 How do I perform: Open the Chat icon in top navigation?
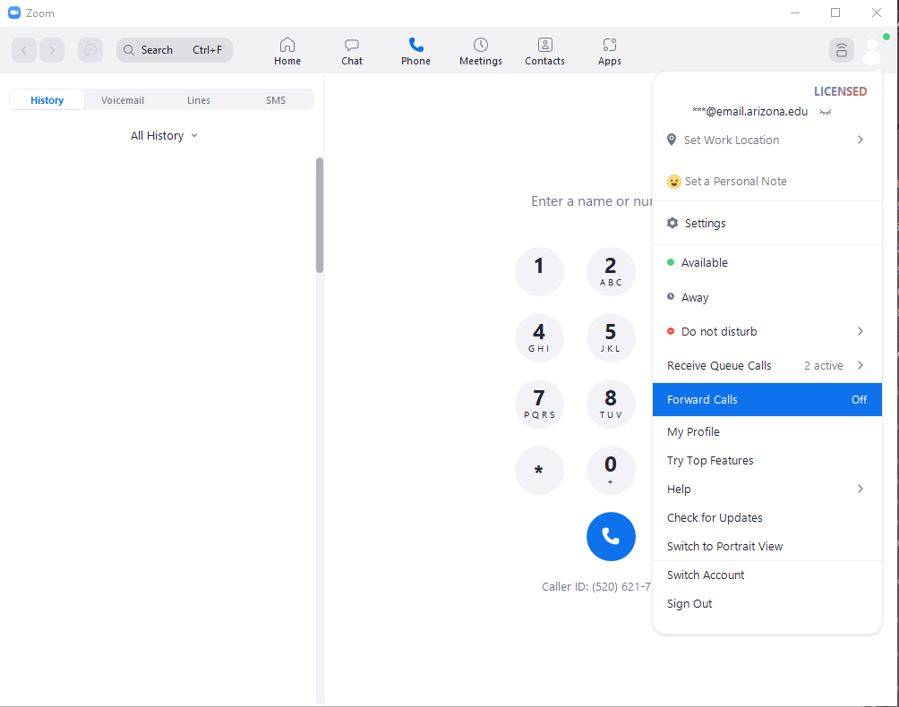point(352,45)
